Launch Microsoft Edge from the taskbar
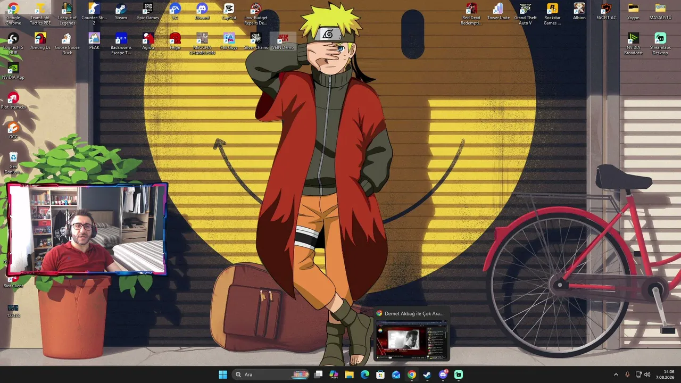681x383 pixels. click(x=365, y=374)
